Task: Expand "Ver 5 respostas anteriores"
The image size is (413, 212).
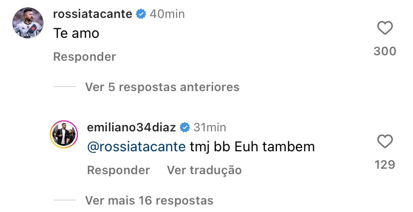Action: pyautogui.click(x=162, y=87)
